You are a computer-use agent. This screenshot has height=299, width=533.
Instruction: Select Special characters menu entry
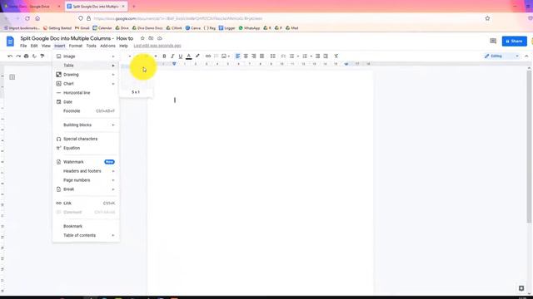coord(86,139)
